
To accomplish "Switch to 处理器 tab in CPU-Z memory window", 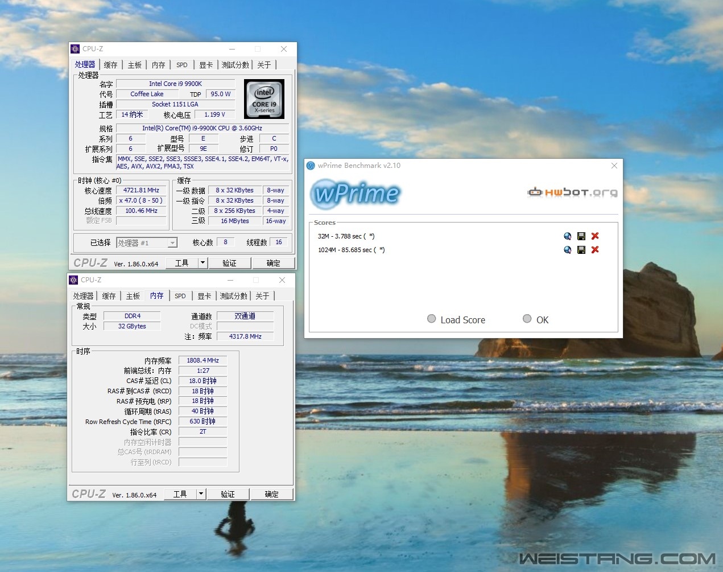I will (x=83, y=296).
